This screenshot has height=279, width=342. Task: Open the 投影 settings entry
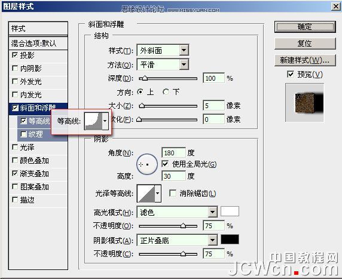tap(27, 56)
